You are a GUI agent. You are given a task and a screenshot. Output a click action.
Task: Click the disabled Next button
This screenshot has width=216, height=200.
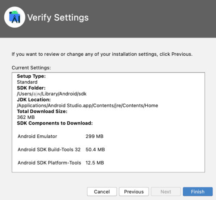(x=166, y=192)
